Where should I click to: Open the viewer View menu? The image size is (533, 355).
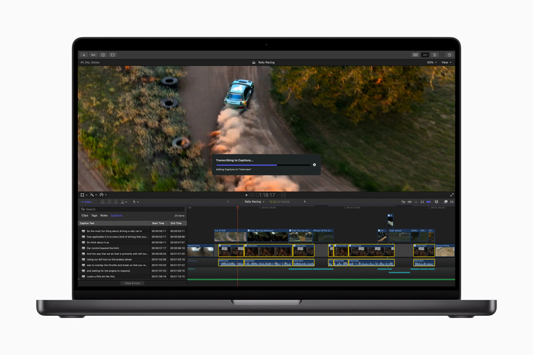tap(446, 62)
